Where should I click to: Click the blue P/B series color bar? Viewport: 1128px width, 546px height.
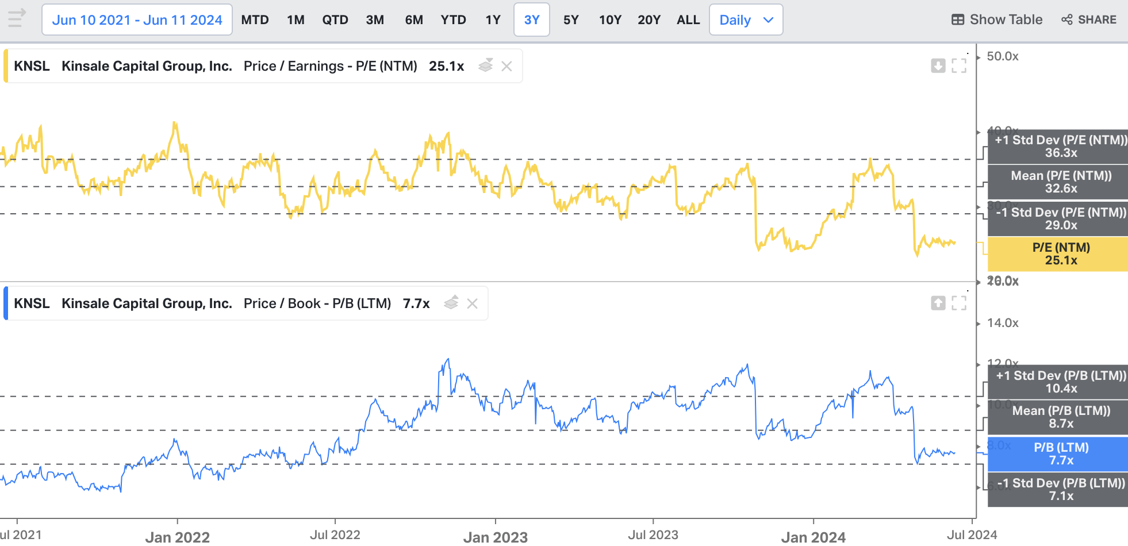click(x=6, y=303)
